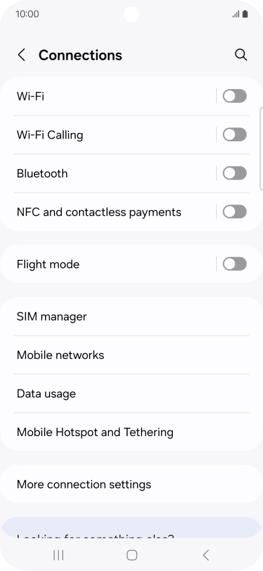This screenshot has width=263, height=571.
Task: Enable the Wi-Fi Calling switch
Action: click(x=235, y=135)
